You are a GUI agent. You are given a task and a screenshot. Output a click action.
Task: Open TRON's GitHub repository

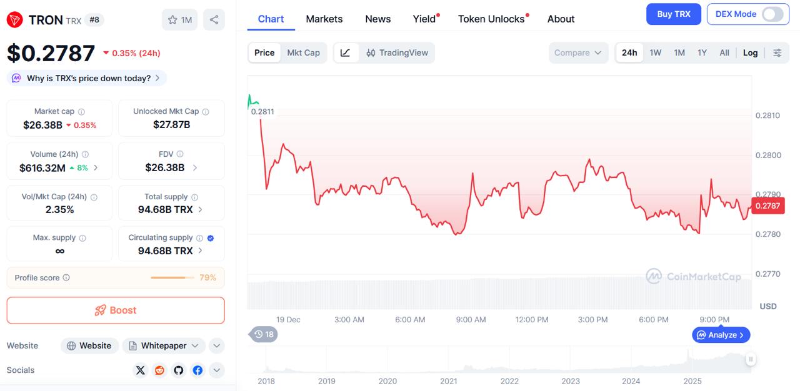point(178,370)
